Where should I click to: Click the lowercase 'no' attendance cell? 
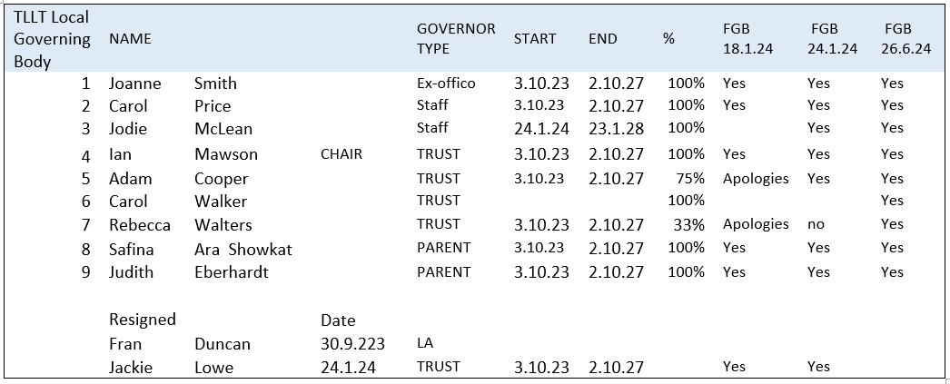pos(816,225)
